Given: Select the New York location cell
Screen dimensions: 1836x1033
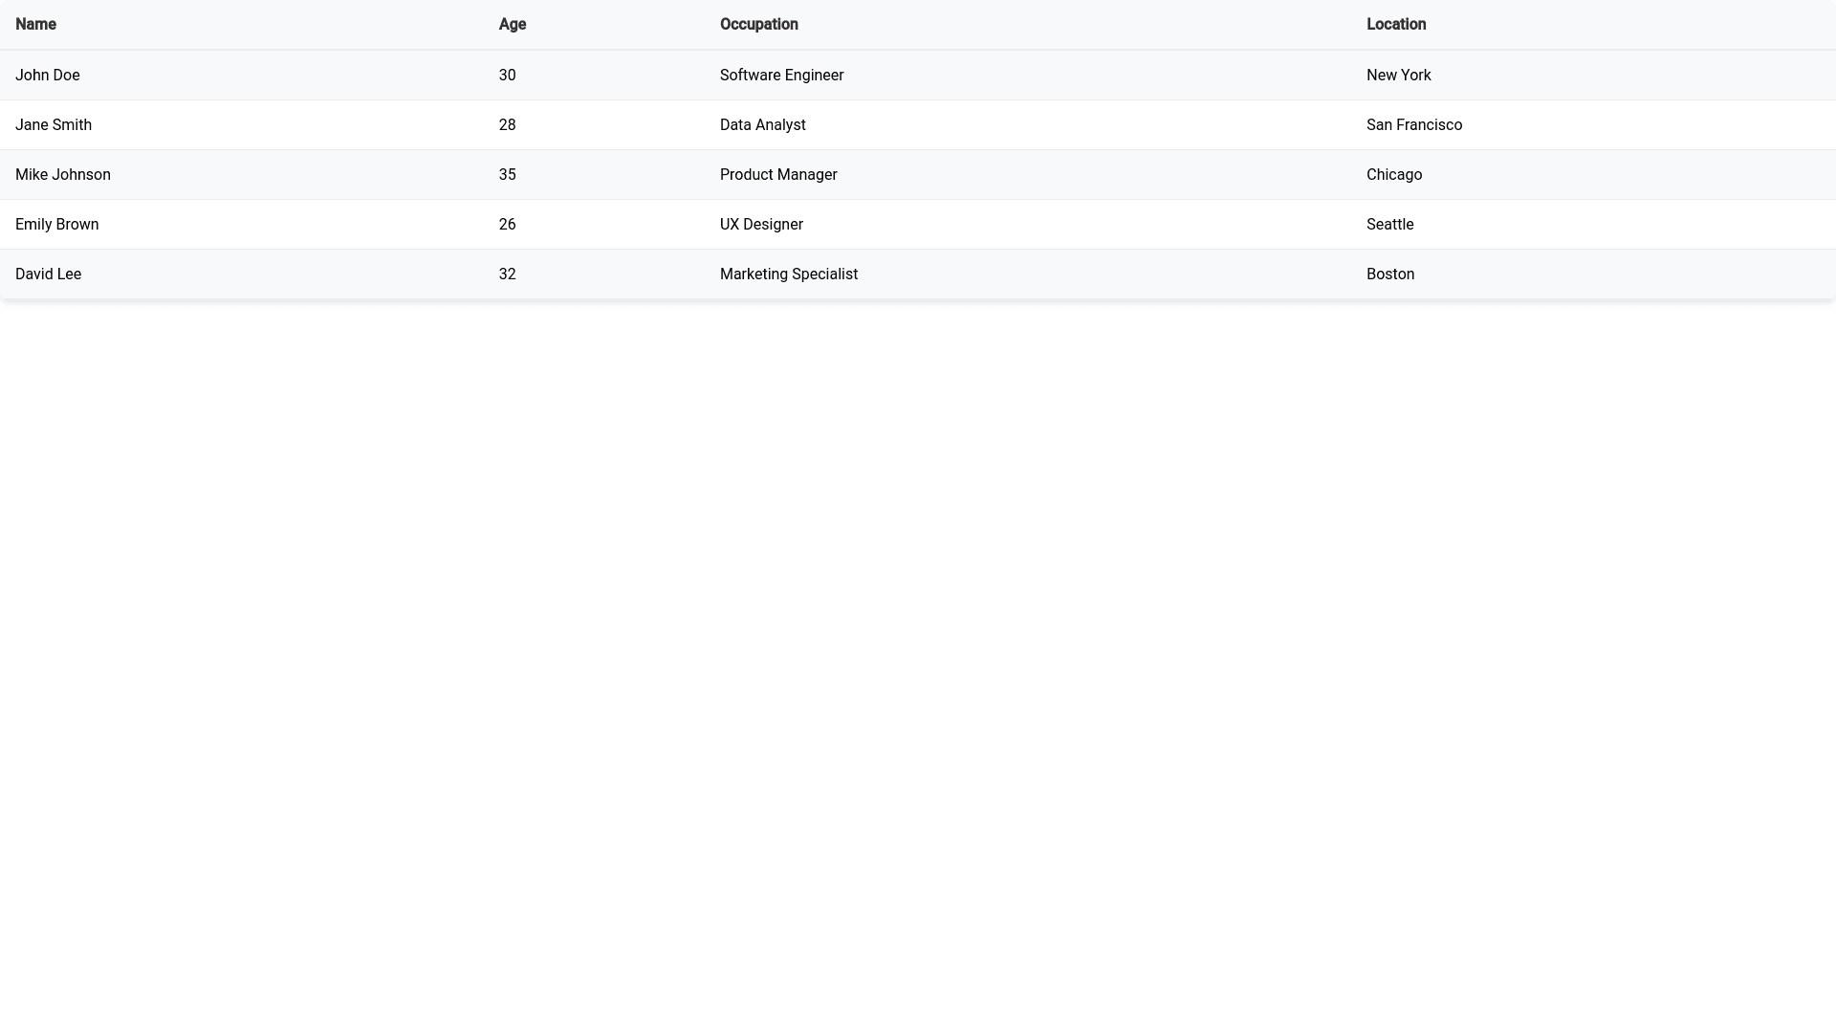Looking at the screenshot, I should 1398,76.
